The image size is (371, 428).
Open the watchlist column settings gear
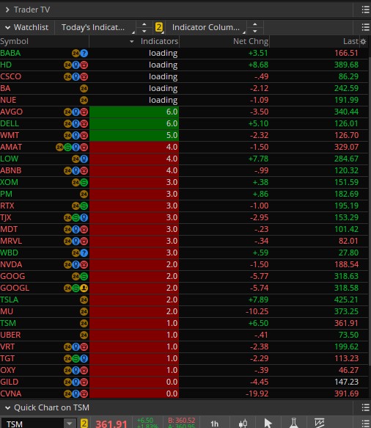pyautogui.click(x=363, y=42)
